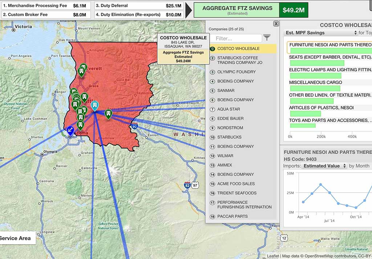The image size is (372, 259).
Task: Select Starbucks Coffee Trading Company JO
Action: [243, 60]
